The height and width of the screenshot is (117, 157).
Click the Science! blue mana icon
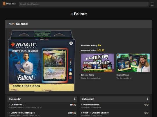tap(10, 24)
